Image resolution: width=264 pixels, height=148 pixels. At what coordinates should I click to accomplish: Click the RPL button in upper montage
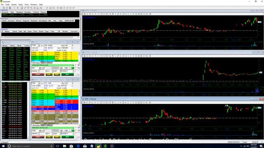coord(57,74)
